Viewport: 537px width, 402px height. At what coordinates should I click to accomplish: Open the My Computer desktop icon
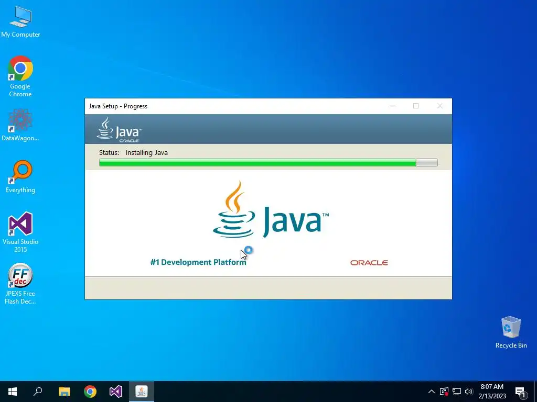20,21
